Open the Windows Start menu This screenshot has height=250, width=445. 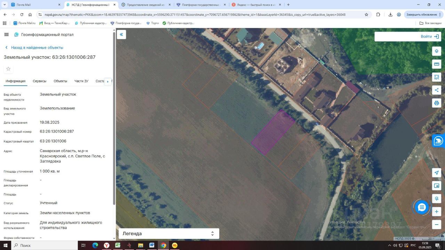(6, 245)
